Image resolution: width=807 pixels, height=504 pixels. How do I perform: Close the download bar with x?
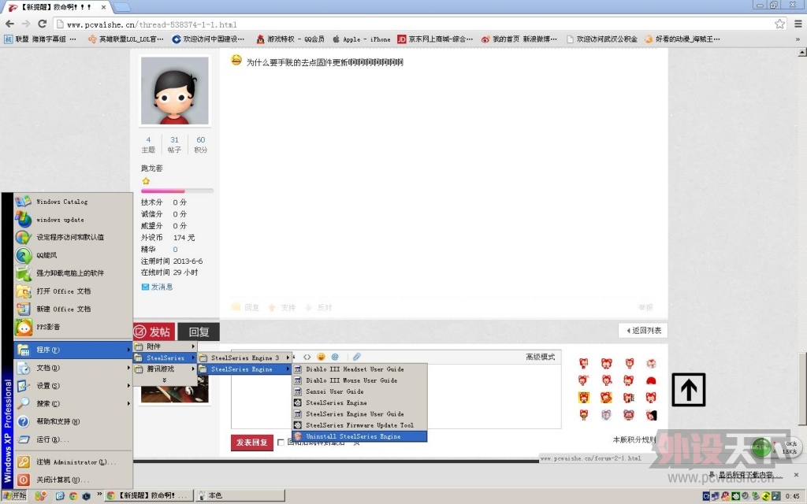click(x=796, y=475)
